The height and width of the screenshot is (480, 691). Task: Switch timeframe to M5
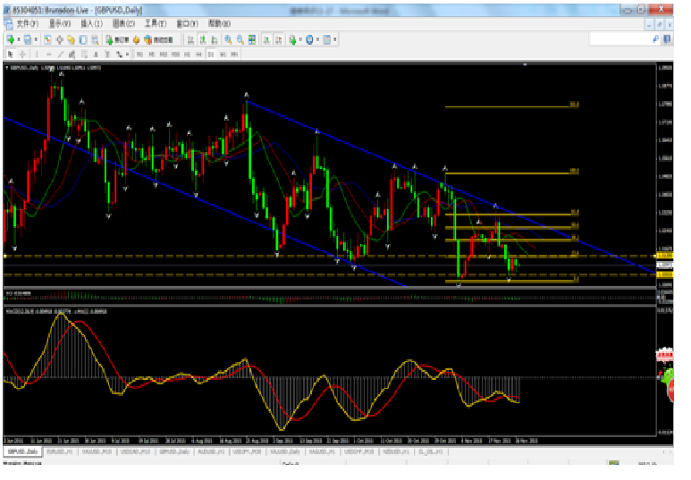coord(152,55)
